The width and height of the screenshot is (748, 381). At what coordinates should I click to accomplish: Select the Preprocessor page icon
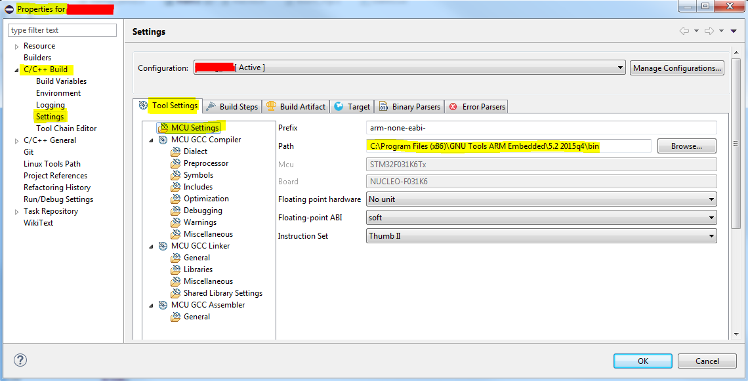176,163
